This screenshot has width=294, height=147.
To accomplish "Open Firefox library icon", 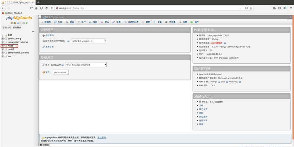I will pyautogui.click(x=275, y=8).
